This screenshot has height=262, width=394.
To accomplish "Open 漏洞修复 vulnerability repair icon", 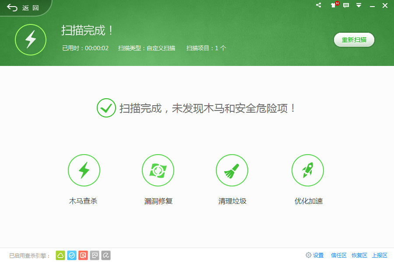I will pos(158,170).
